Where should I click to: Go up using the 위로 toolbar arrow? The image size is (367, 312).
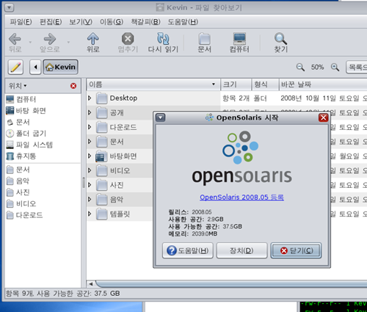point(93,43)
